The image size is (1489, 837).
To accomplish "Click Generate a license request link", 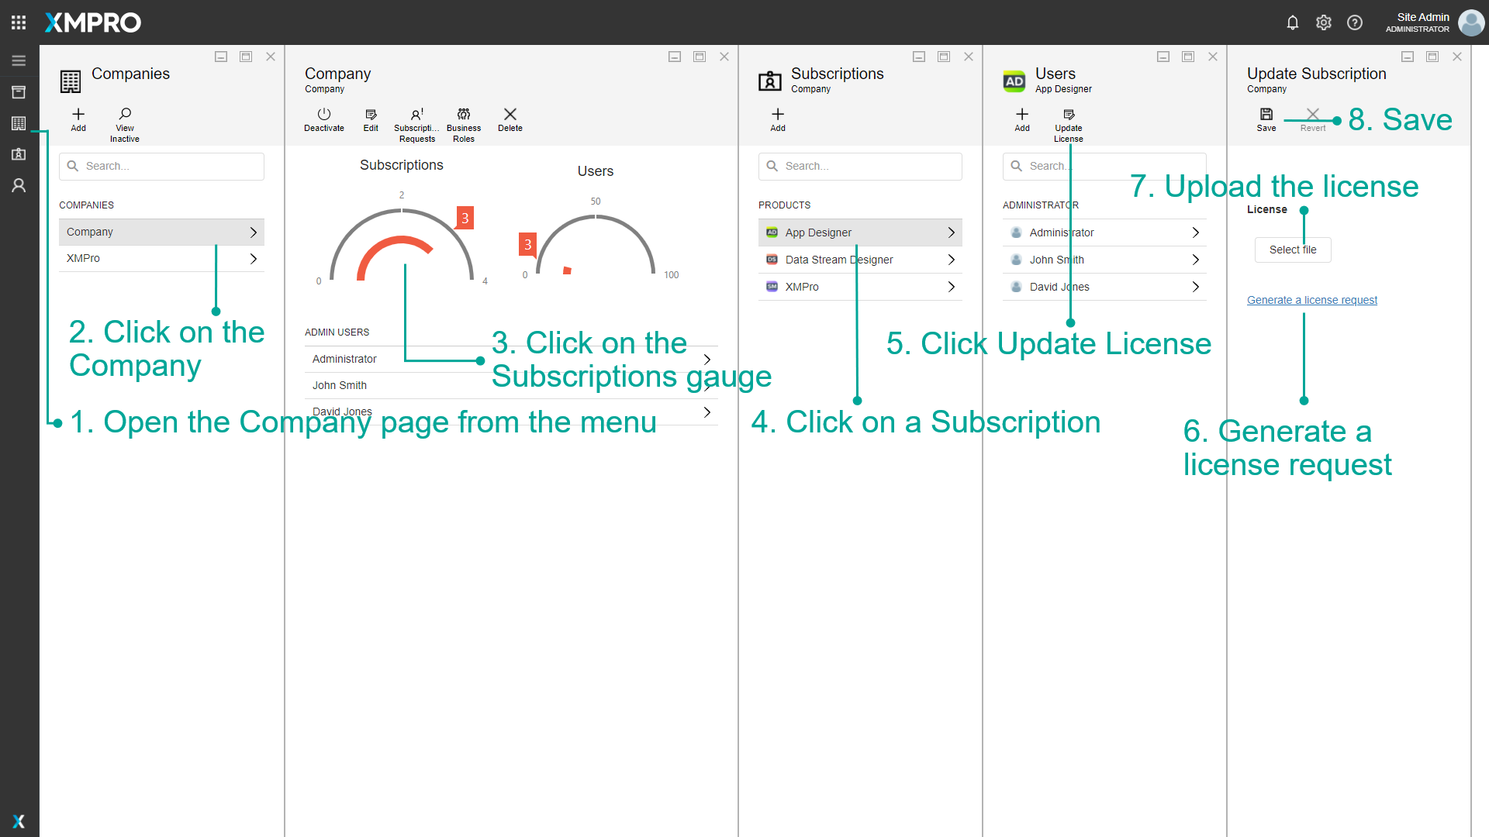I will click(1312, 300).
